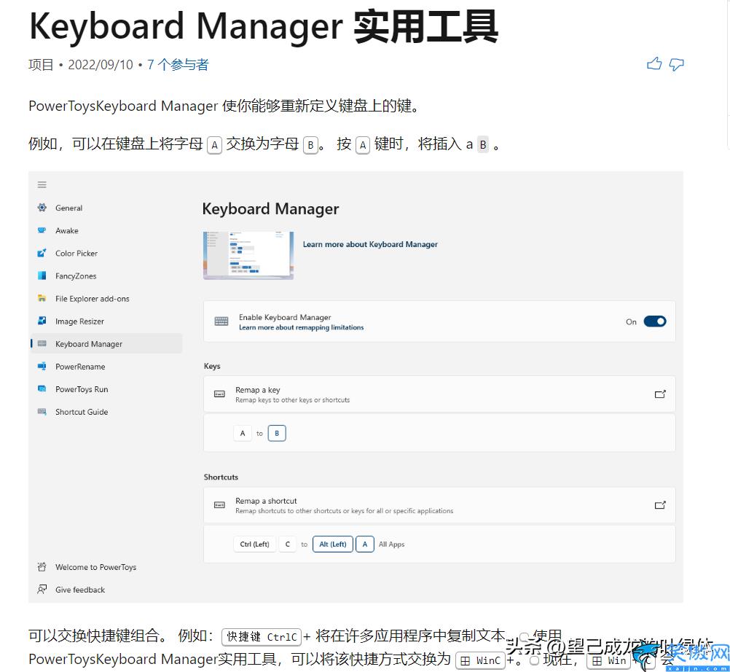Click the Keyboard Manager settings heading
The height and width of the screenshot is (672, 730).
tap(270, 208)
